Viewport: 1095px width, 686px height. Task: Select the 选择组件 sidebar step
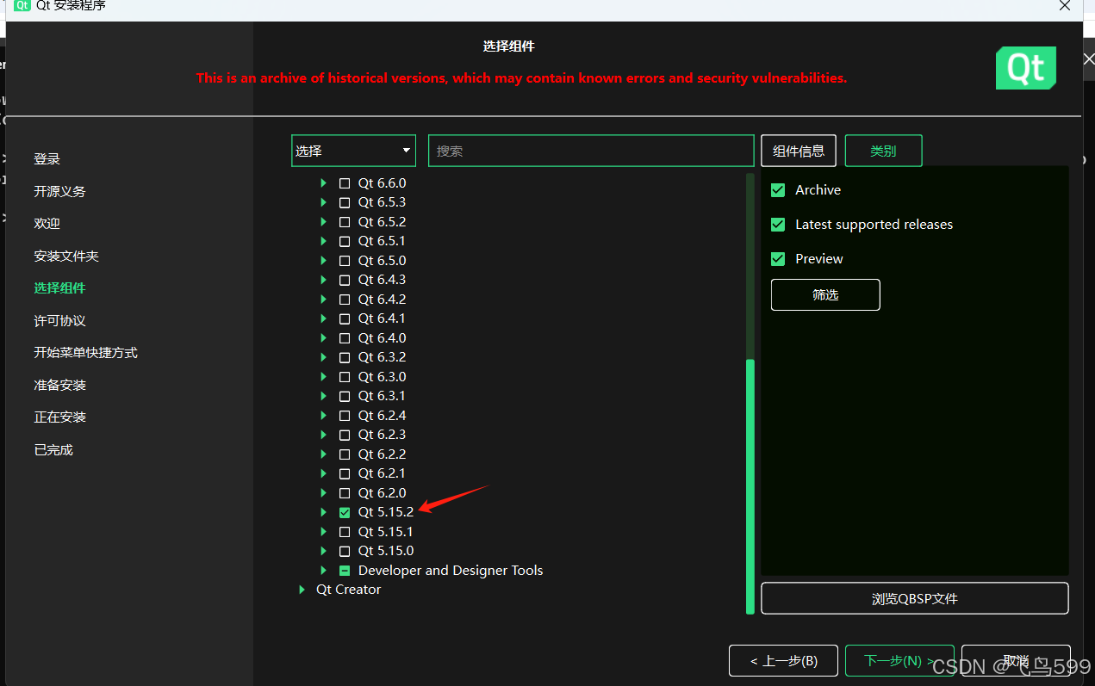60,288
